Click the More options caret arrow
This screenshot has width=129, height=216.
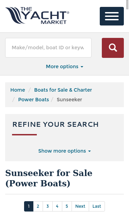[x=82, y=67]
